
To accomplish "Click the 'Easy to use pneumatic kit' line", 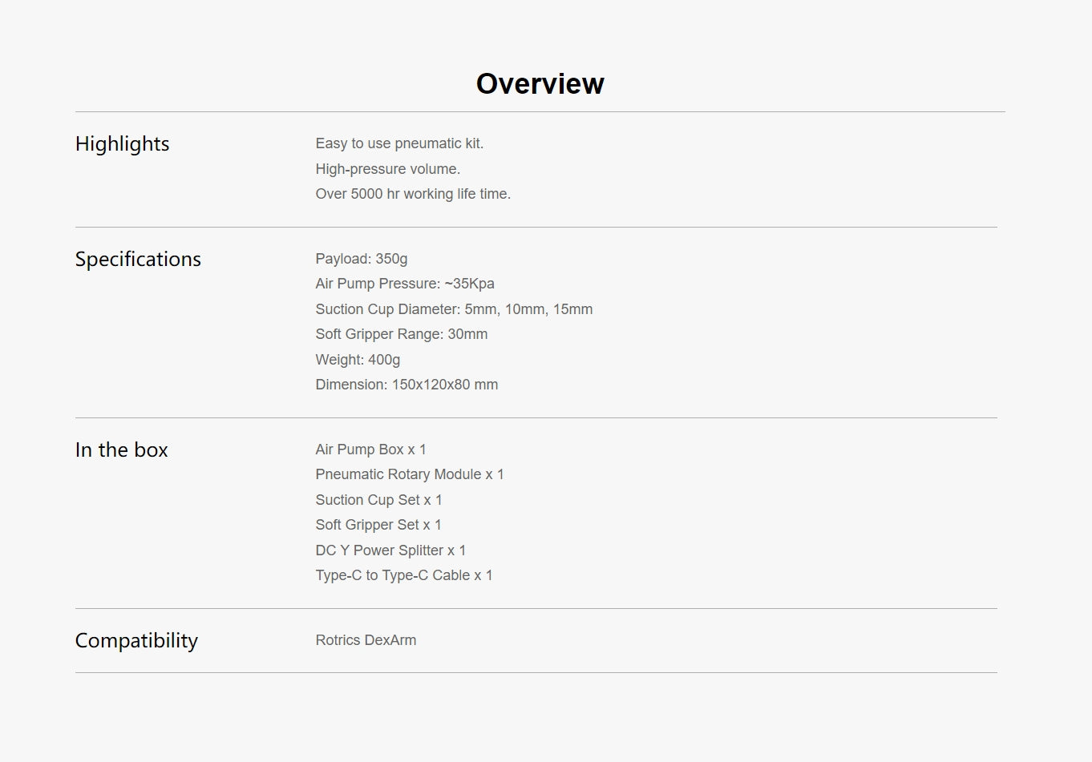I will coord(399,143).
